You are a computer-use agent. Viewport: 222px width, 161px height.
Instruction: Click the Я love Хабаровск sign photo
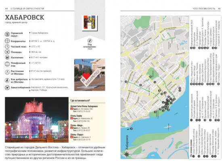[x=90, y=75]
